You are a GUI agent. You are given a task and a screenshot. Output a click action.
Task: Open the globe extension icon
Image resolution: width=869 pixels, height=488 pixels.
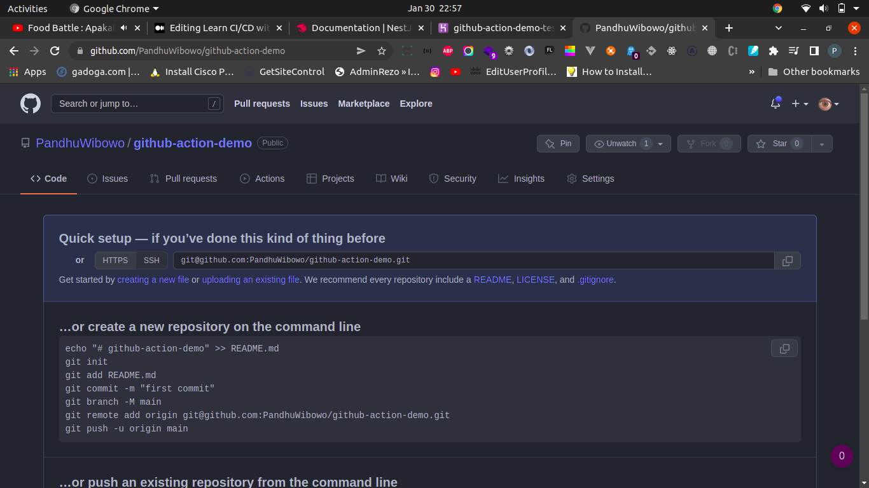click(x=712, y=51)
